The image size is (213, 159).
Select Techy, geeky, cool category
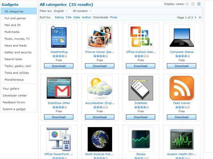pos(18,66)
